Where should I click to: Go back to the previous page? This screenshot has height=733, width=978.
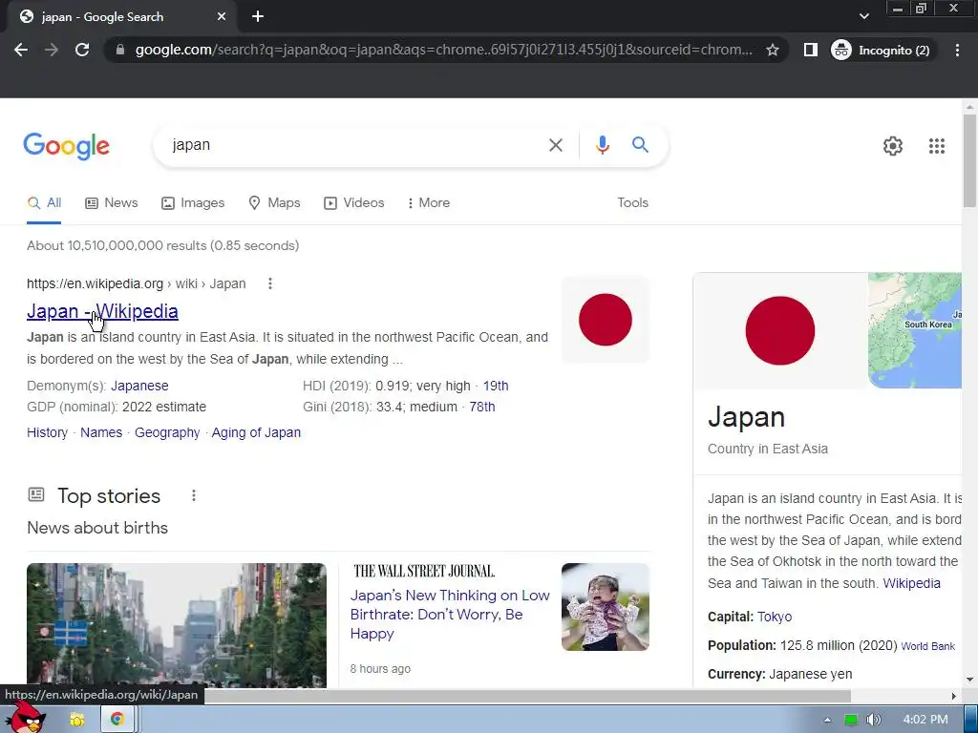pyautogui.click(x=21, y=50)
